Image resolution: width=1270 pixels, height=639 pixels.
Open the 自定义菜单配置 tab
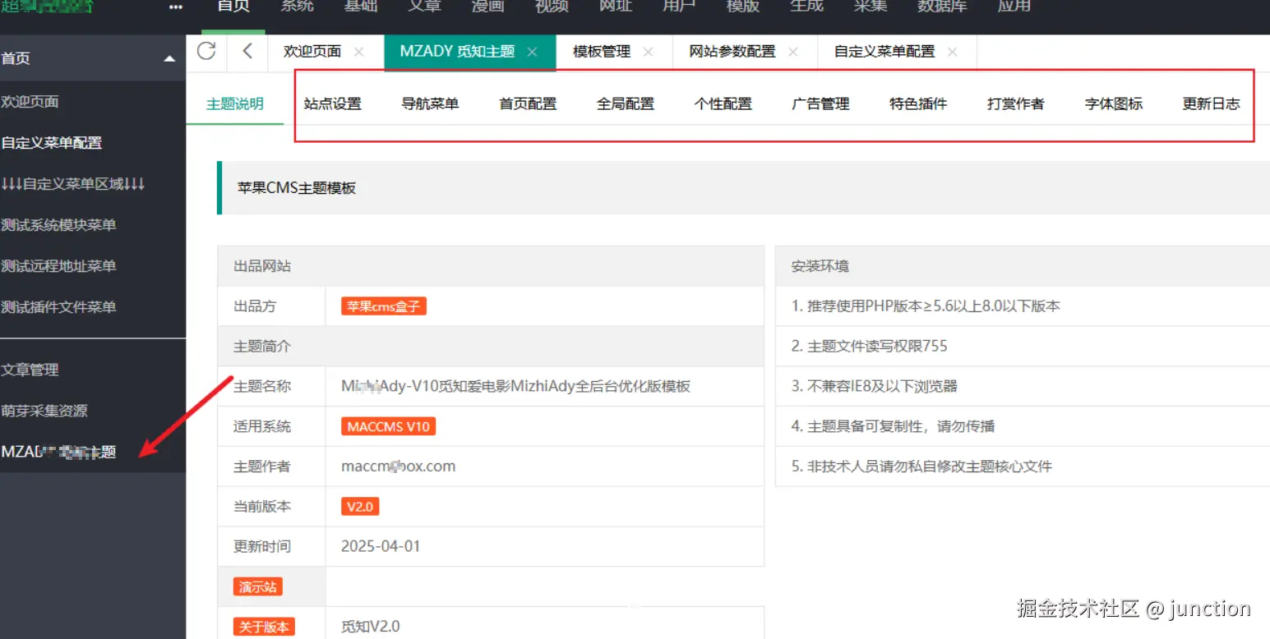point(884,52)
